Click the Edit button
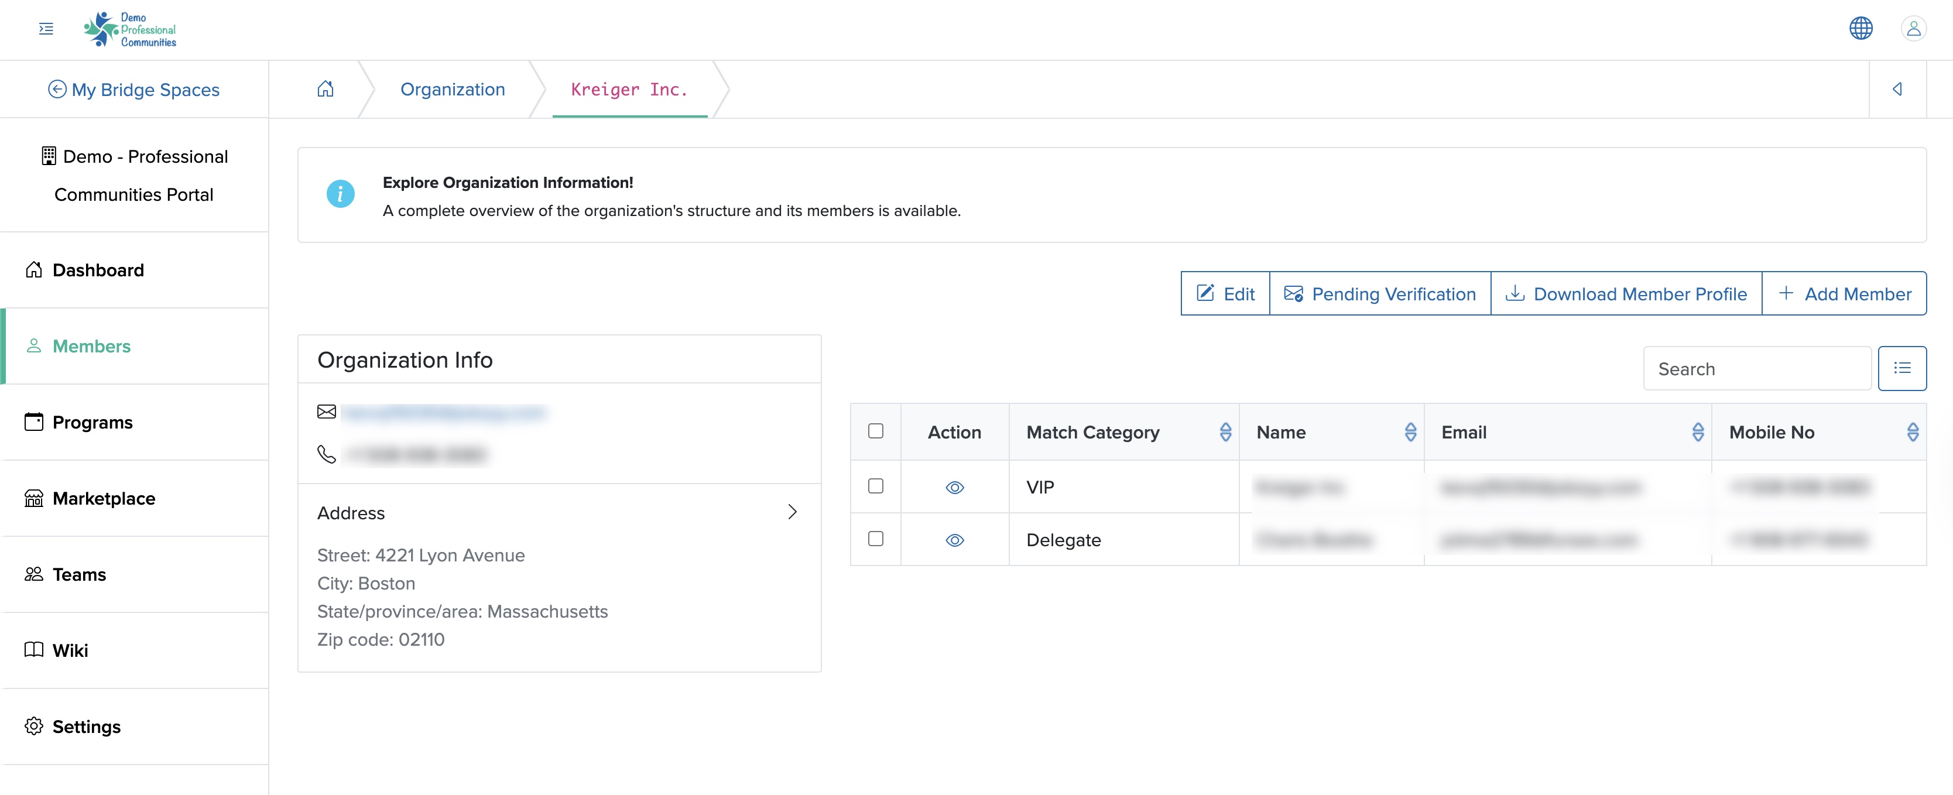Screen dimensions: 1953x795 tap(1225, 293)
